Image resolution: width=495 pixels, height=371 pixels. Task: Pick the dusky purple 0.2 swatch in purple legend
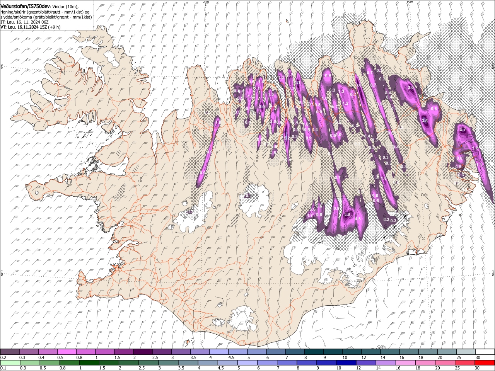point(10,352)
